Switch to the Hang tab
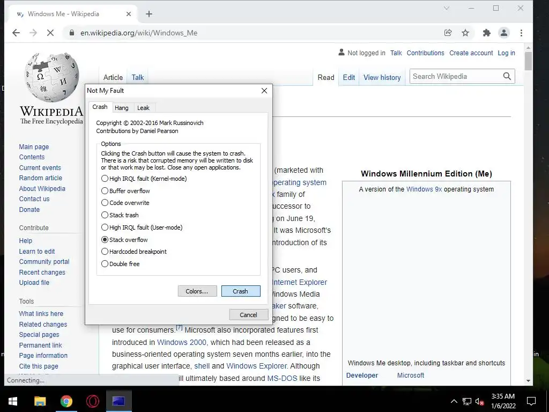Viewport: 549px width, 412px height. coord(122,108)
